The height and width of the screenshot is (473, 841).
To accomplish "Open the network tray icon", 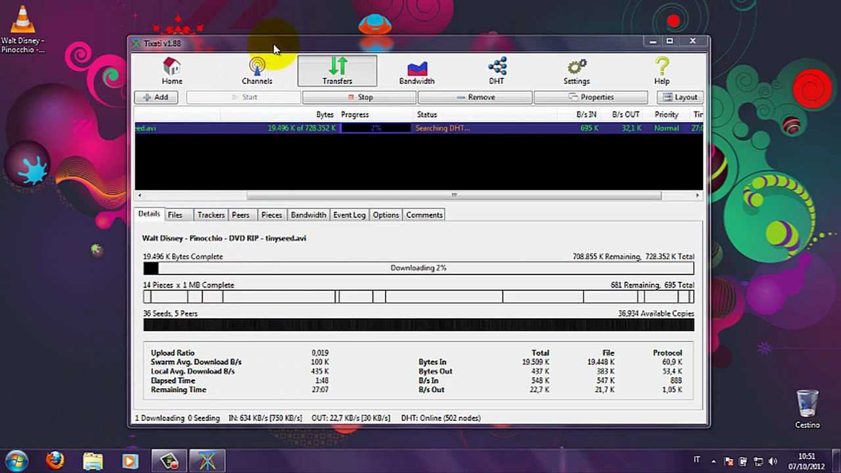I will pos(758,461).
